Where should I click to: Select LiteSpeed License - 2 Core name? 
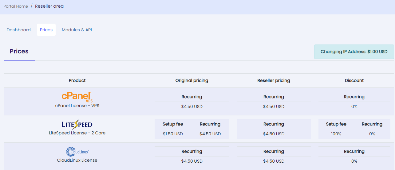[77, 133]
